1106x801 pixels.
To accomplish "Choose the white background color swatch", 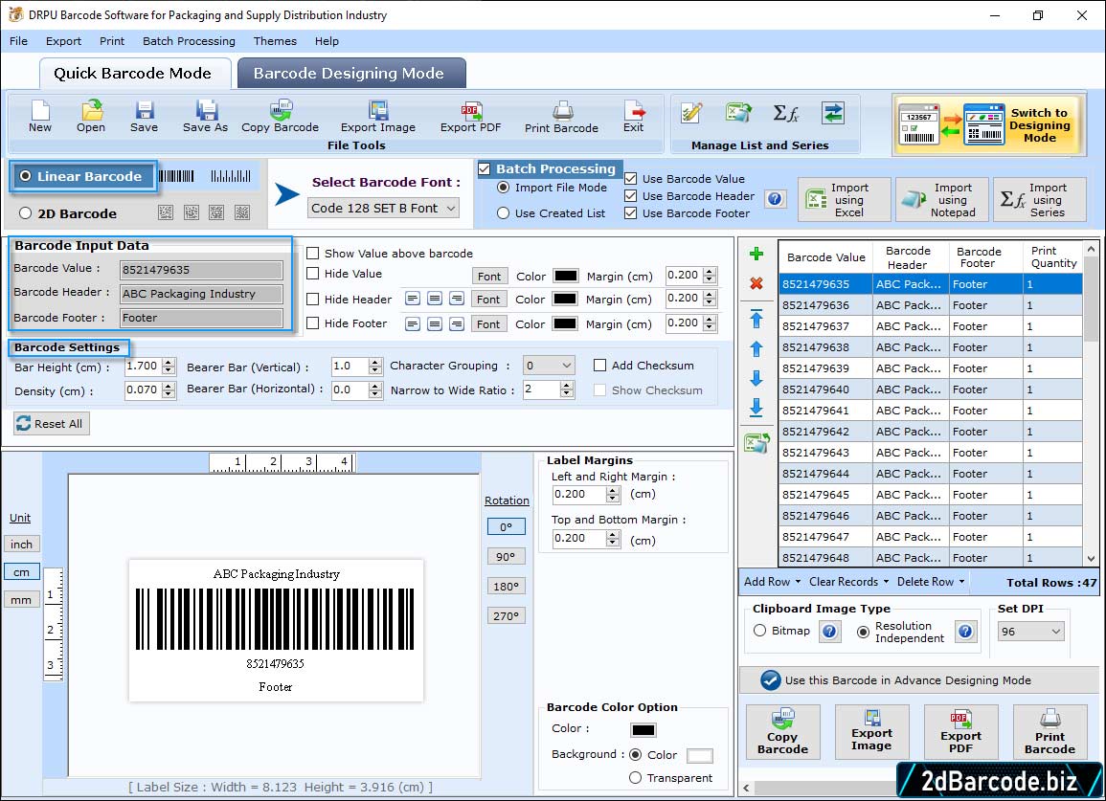I will [699, 756].
